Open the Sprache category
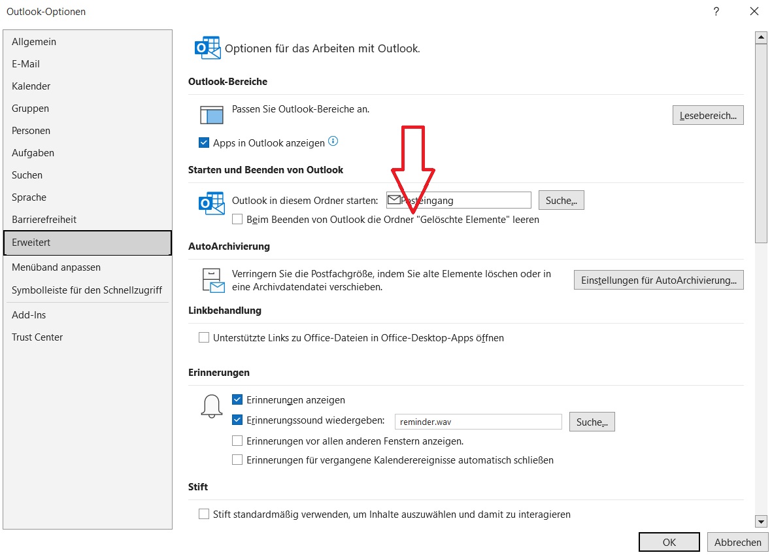This screenshot has height=557, width=772. coord(88,197)
